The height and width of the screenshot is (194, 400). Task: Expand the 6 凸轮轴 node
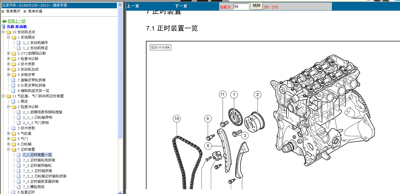(x=9, y=144)
